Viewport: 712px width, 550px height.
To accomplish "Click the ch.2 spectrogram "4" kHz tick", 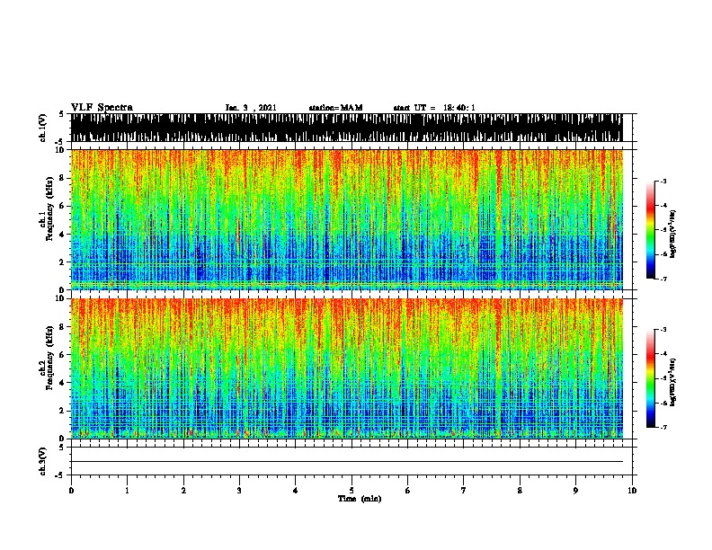I will point(63,383).
